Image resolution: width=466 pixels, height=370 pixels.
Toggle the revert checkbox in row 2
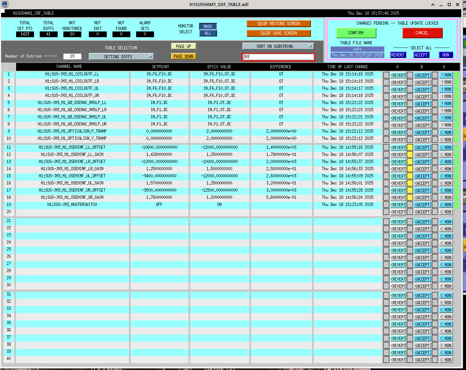point(386,82)
